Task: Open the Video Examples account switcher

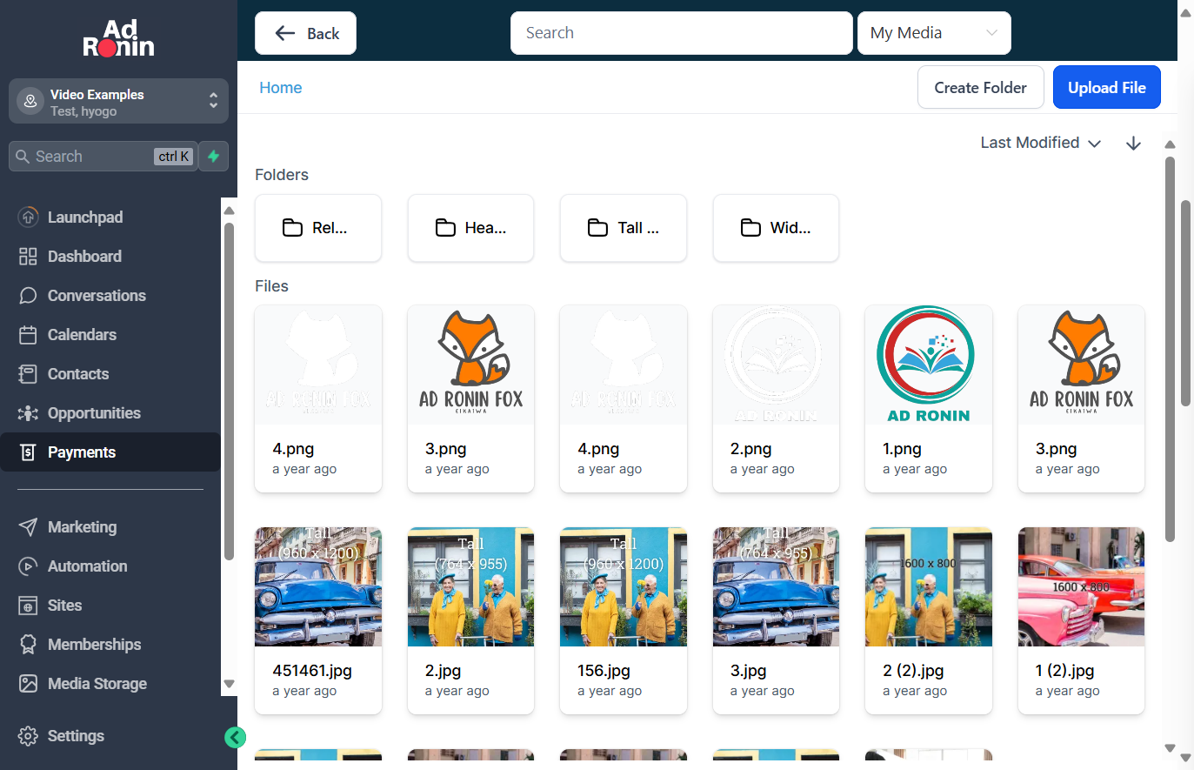Action: (x=118, y=101)
